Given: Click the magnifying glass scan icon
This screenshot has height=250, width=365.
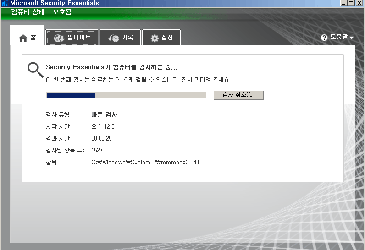Looking at the screenshot, I should pyautogui.click(x=35, y=70).
